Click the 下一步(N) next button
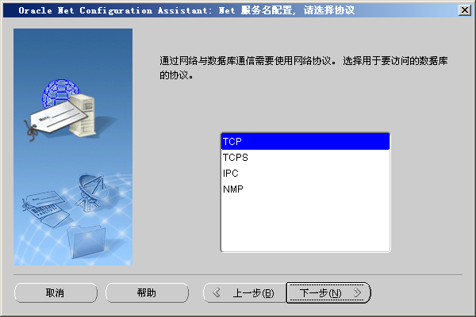The width and height of the screenshot is (476, 317). [328, 292]
